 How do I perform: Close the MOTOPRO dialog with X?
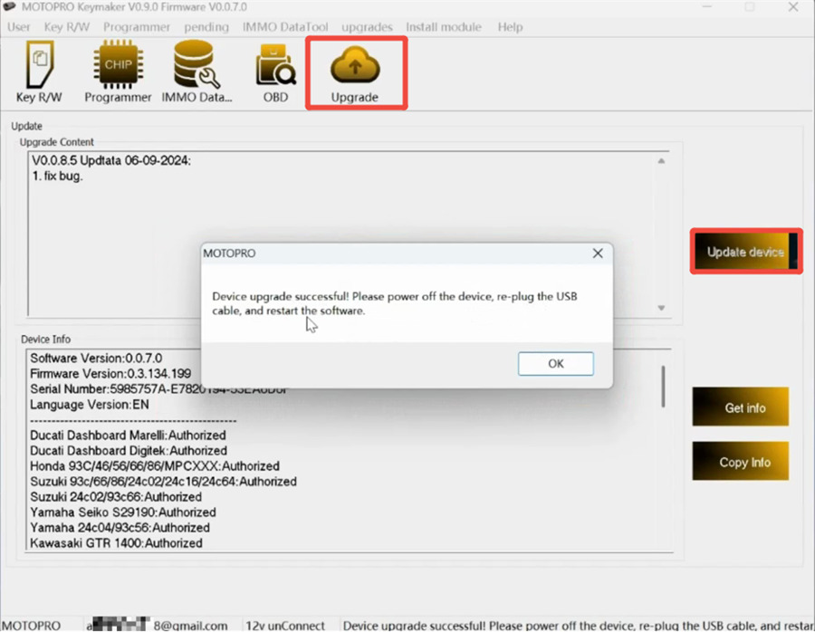(598, 254)
